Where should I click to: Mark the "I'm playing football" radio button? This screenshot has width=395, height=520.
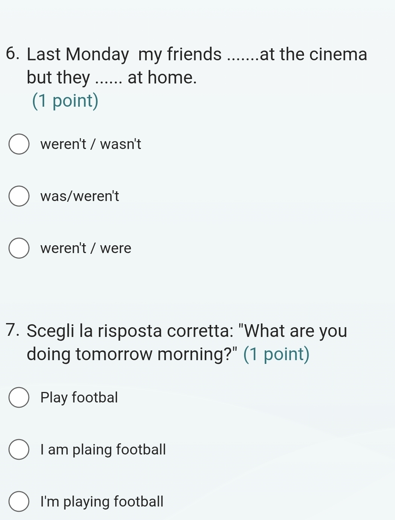click(19, 502)
